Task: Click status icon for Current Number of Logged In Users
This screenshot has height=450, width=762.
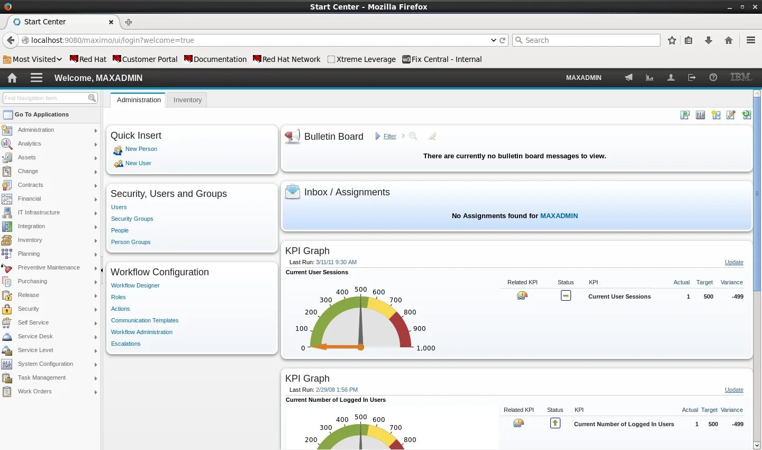Action: (x=555, y=423)
